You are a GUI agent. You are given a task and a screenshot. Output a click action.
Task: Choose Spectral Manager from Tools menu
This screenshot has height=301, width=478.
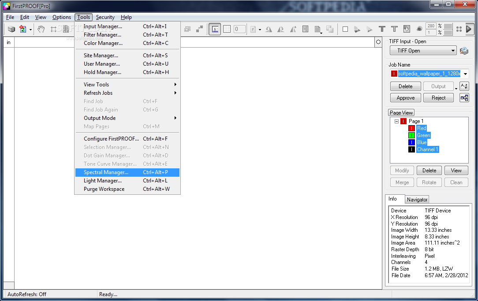(x=127, y=172)
